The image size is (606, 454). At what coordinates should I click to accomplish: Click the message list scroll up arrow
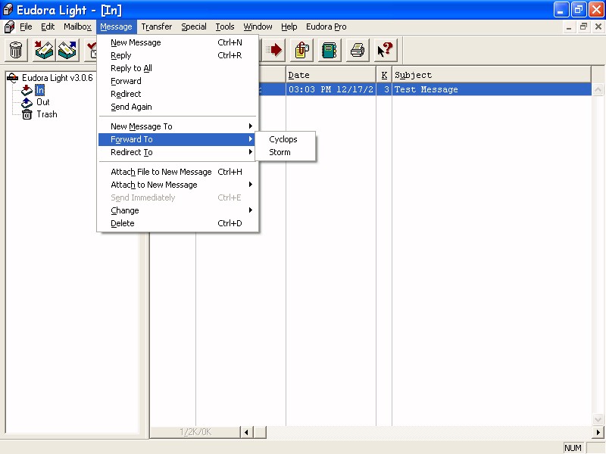(x=598, y=89)
